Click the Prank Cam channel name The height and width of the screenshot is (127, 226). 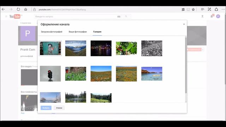28,49
